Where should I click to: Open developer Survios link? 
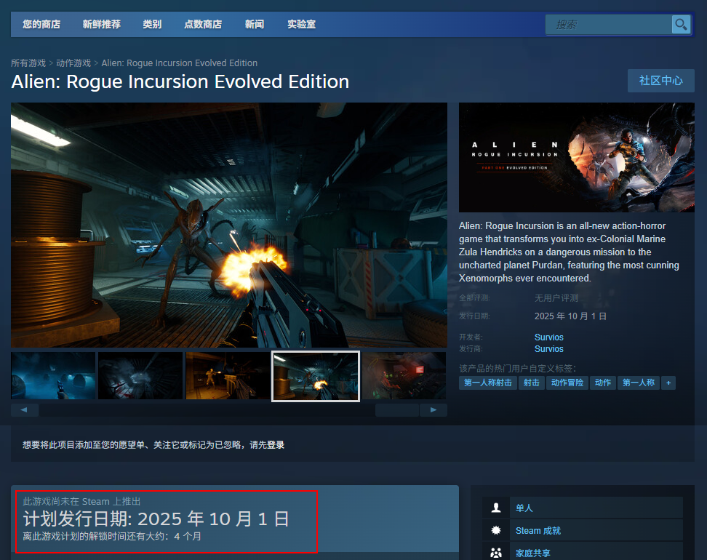point(548,337)
